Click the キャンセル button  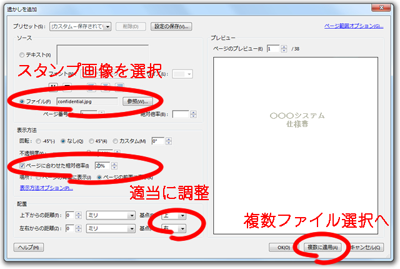[x=365, y=247]
